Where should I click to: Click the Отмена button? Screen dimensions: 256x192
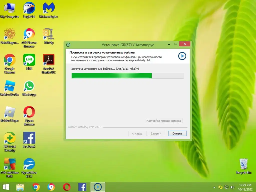coord(177,133)
